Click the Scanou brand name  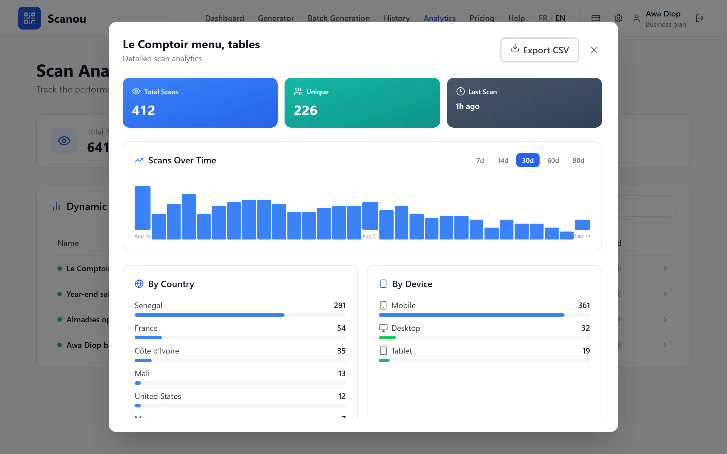[67, 19]
